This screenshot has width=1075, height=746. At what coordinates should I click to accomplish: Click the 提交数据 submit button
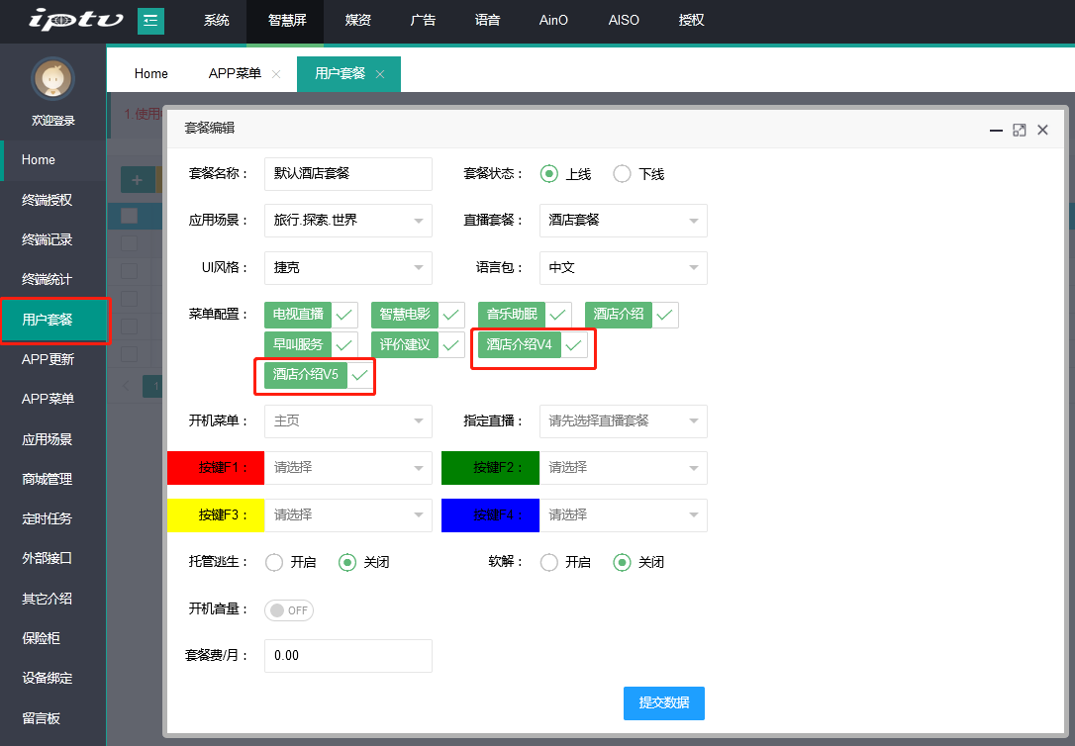click(x=663, y=702)
